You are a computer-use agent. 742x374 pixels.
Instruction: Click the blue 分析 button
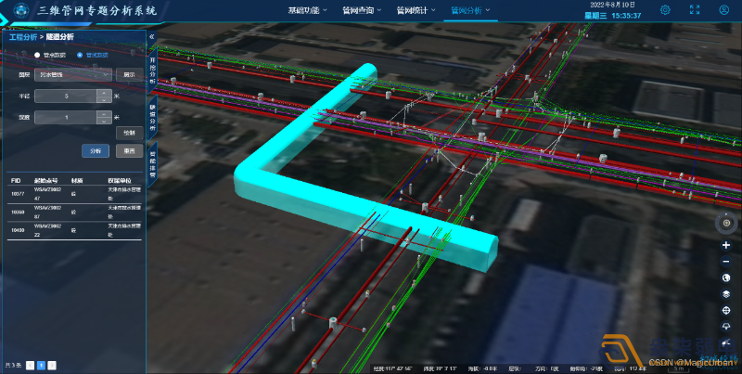[x=96, y=150]
